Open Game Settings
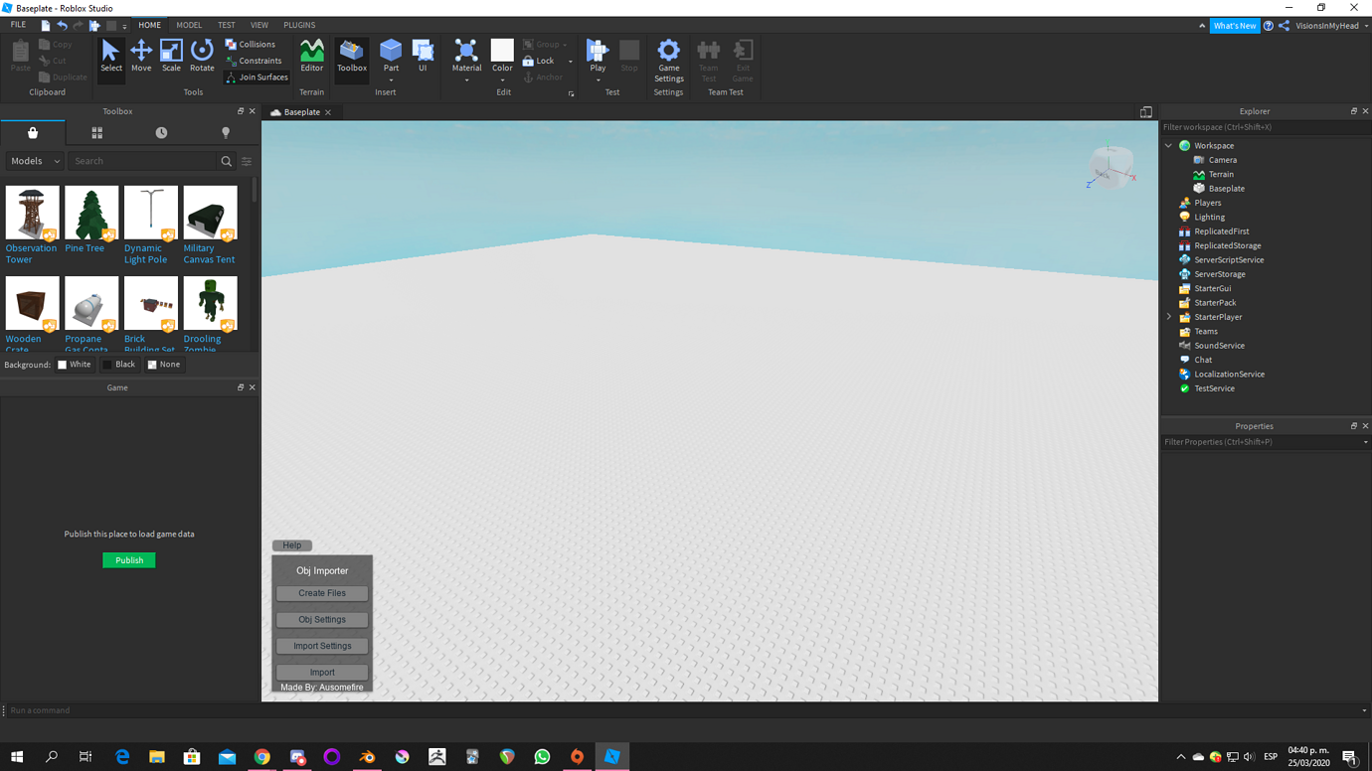 coord(668,58)
